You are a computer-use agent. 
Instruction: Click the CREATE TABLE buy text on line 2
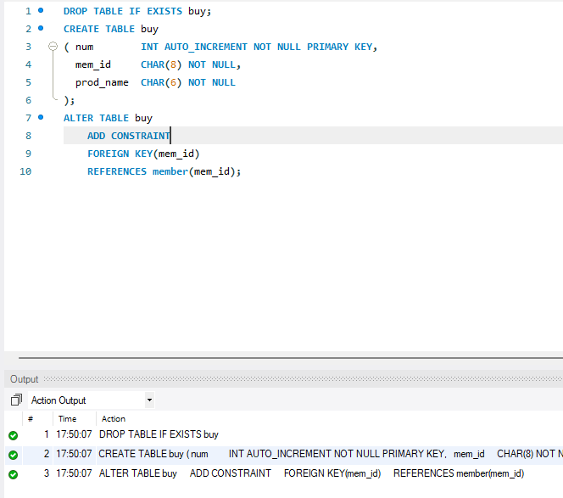click(x=111, y=29)
